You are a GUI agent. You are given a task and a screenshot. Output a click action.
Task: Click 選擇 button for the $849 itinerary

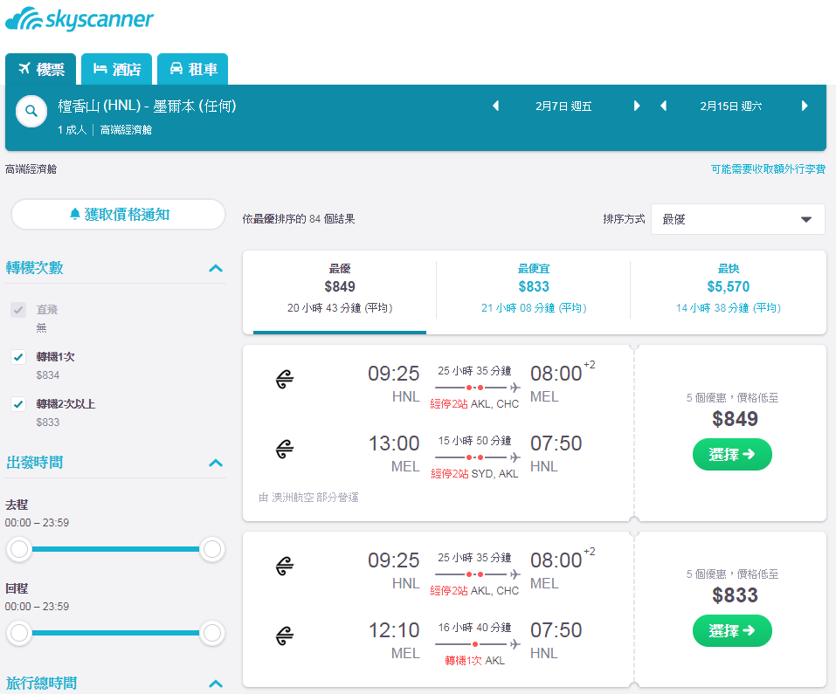732,454
